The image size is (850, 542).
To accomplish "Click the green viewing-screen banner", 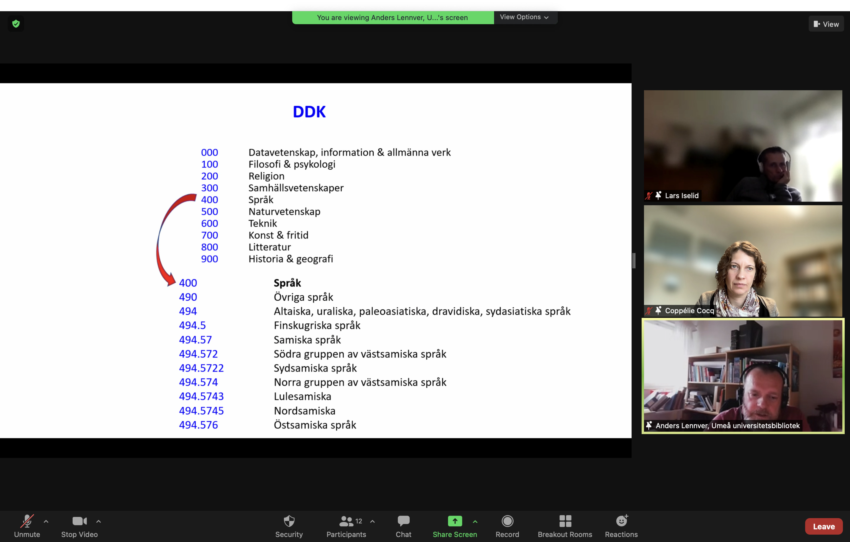I will pyautogui.click(x=393, y=17).
